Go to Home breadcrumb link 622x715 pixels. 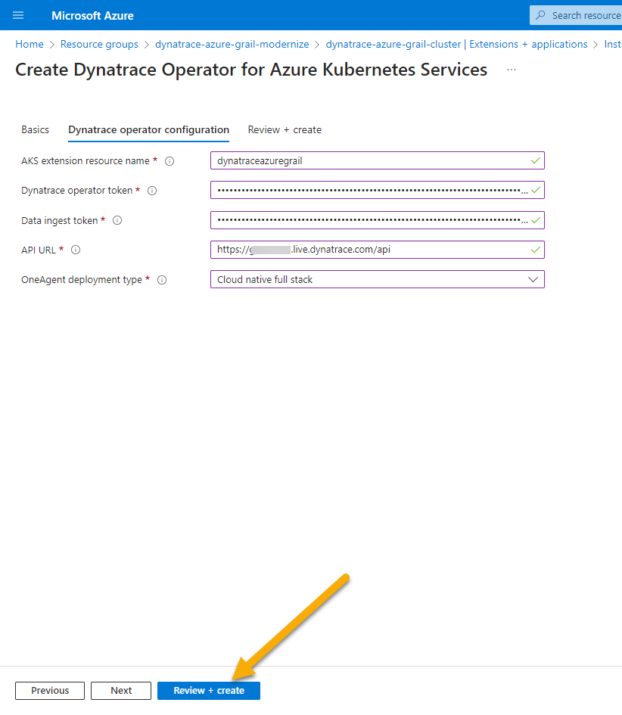coord(30,45)
